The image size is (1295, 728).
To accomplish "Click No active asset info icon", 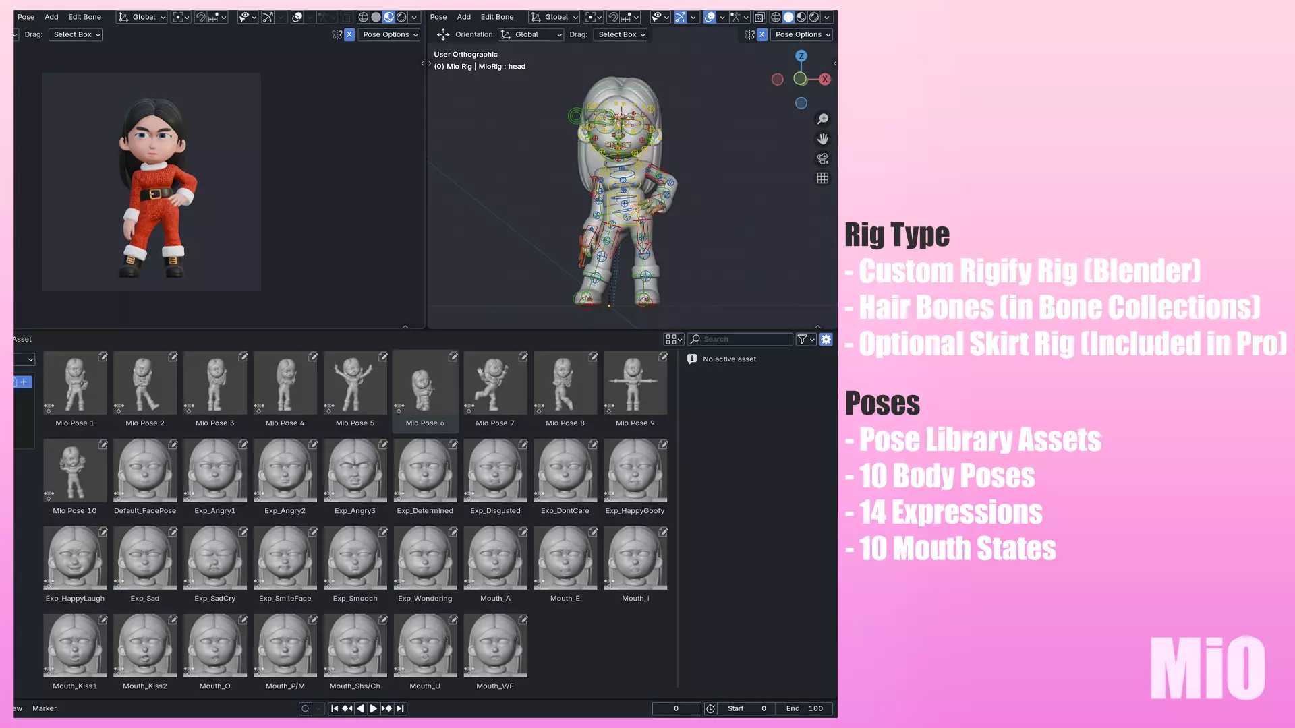I will pos(691,359).
